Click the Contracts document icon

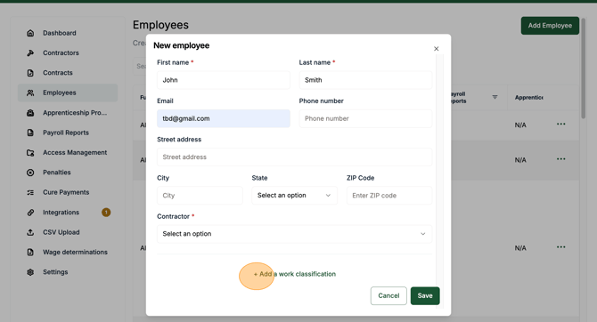30,73
